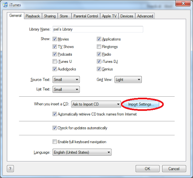Image resolution: width=193 pixels, height=178 pixels.
Task: Toggle the Audiobooks checkbox
Action: 55,69
